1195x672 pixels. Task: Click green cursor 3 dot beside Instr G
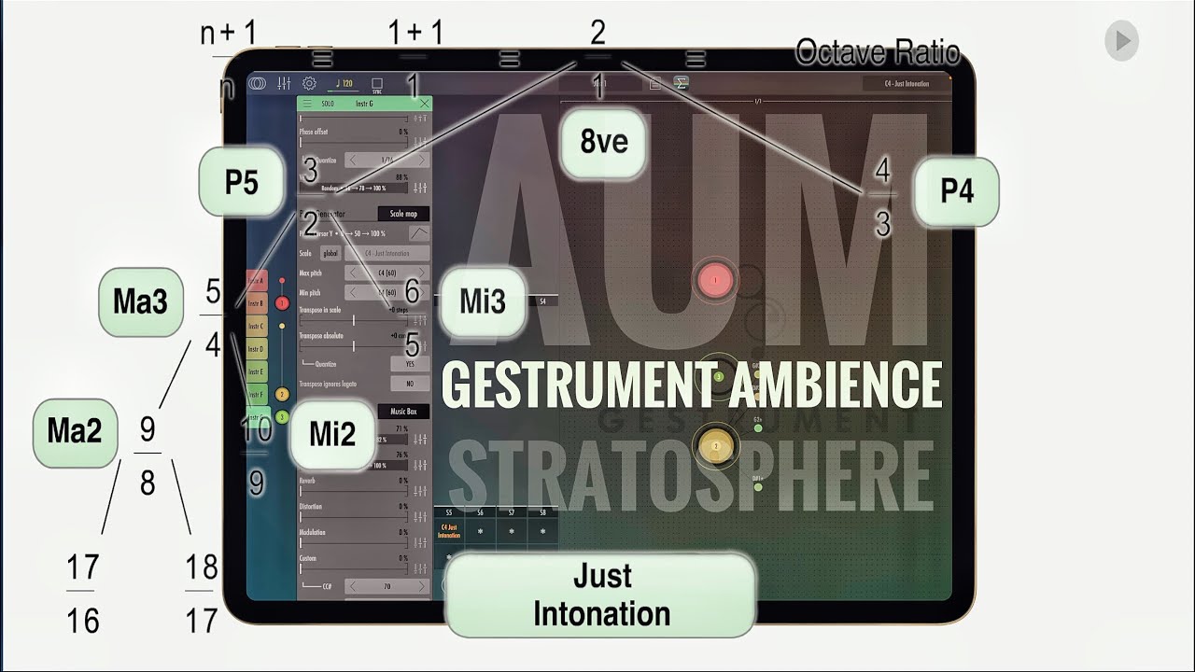282,417
